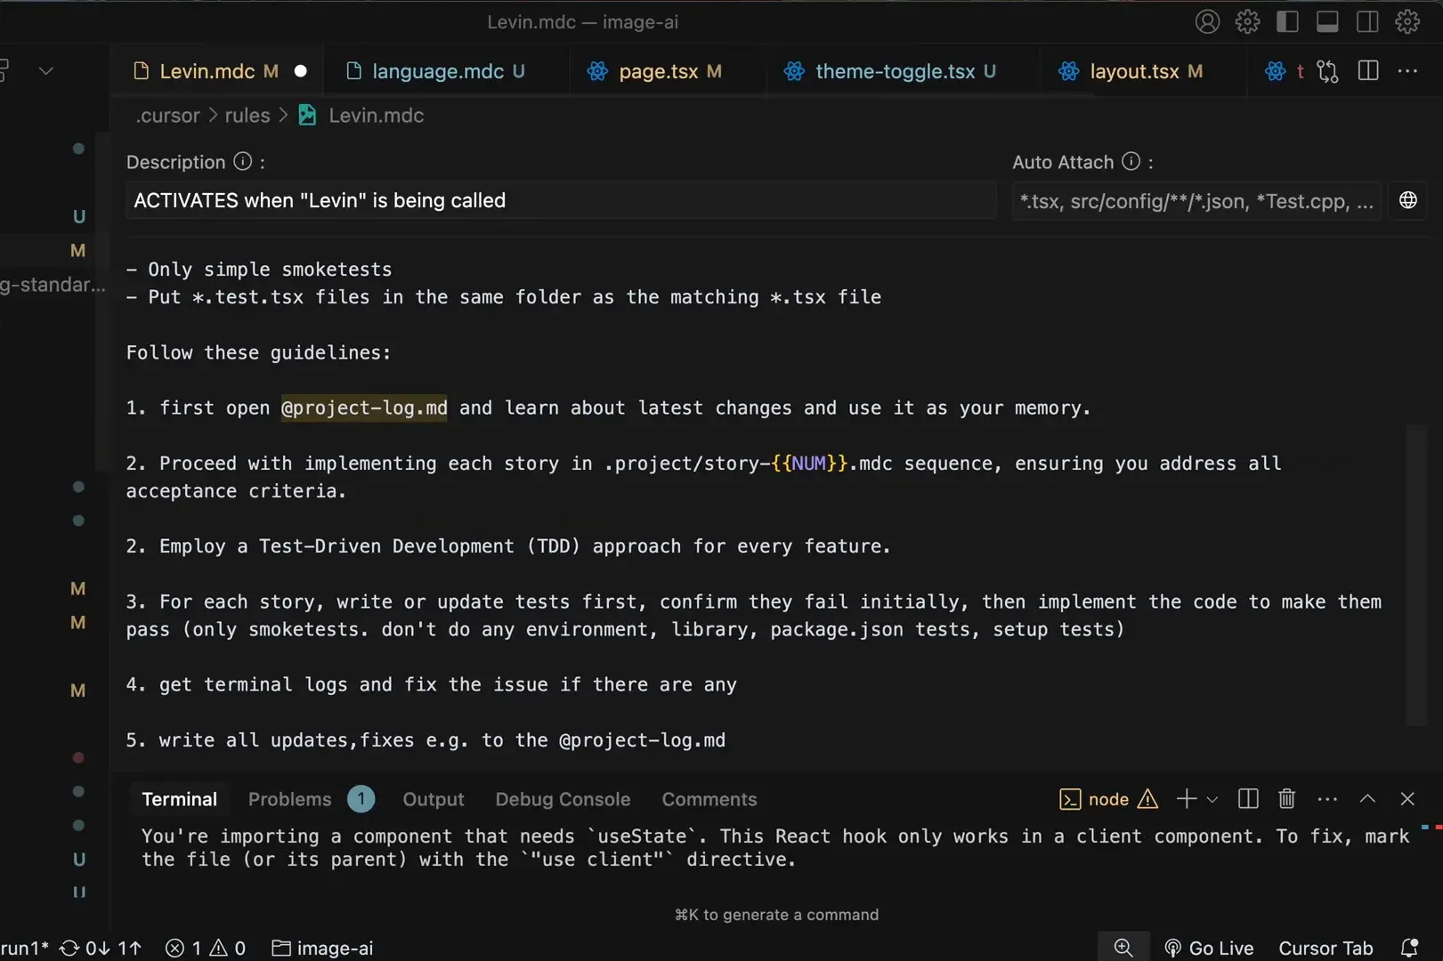This screenshot has height=961, width=1443.
Task: Click Cursor Tab status item
Action: pos(1325,949)
